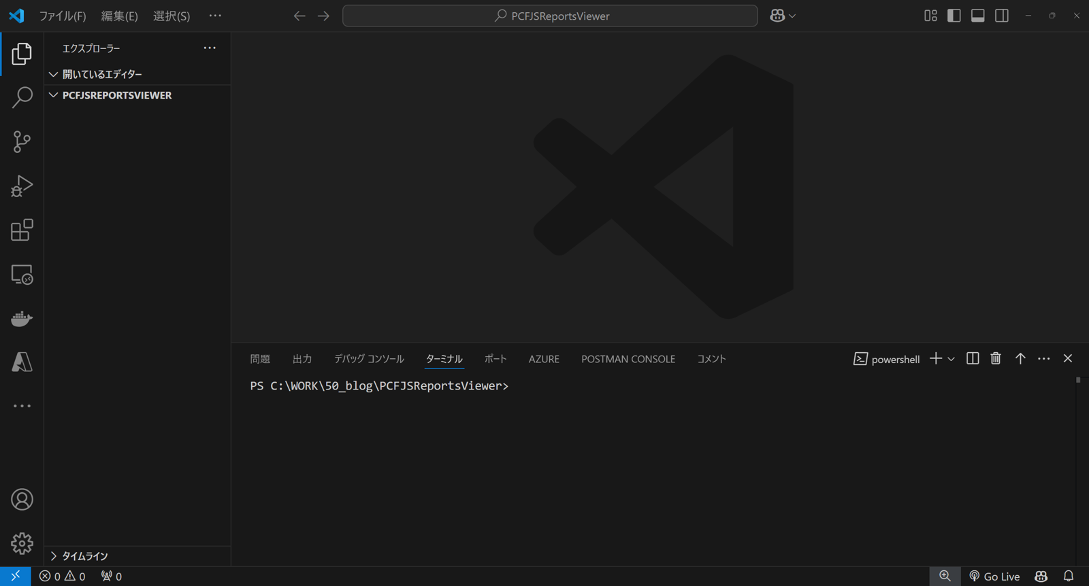Switch to the ポート panel tab
This screenshot has width=1089, height=586.
[x=495, y=359]
